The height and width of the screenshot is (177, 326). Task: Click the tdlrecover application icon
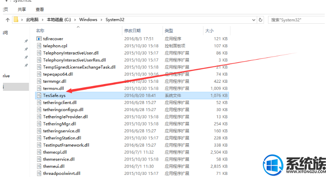[x=39, y=38]
